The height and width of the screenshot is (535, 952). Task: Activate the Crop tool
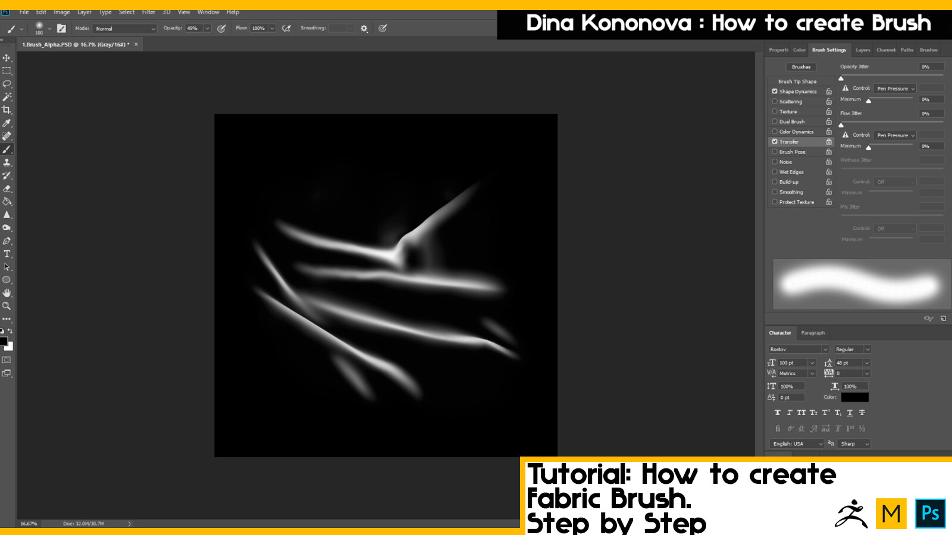tap(7, 110)
